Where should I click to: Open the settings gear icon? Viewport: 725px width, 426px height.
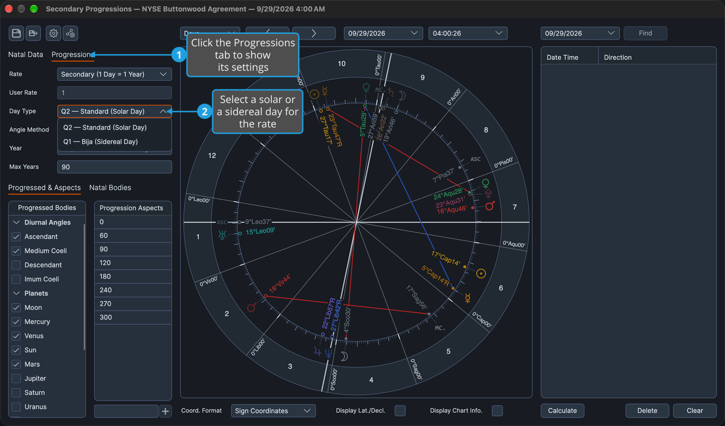[54, 33]
